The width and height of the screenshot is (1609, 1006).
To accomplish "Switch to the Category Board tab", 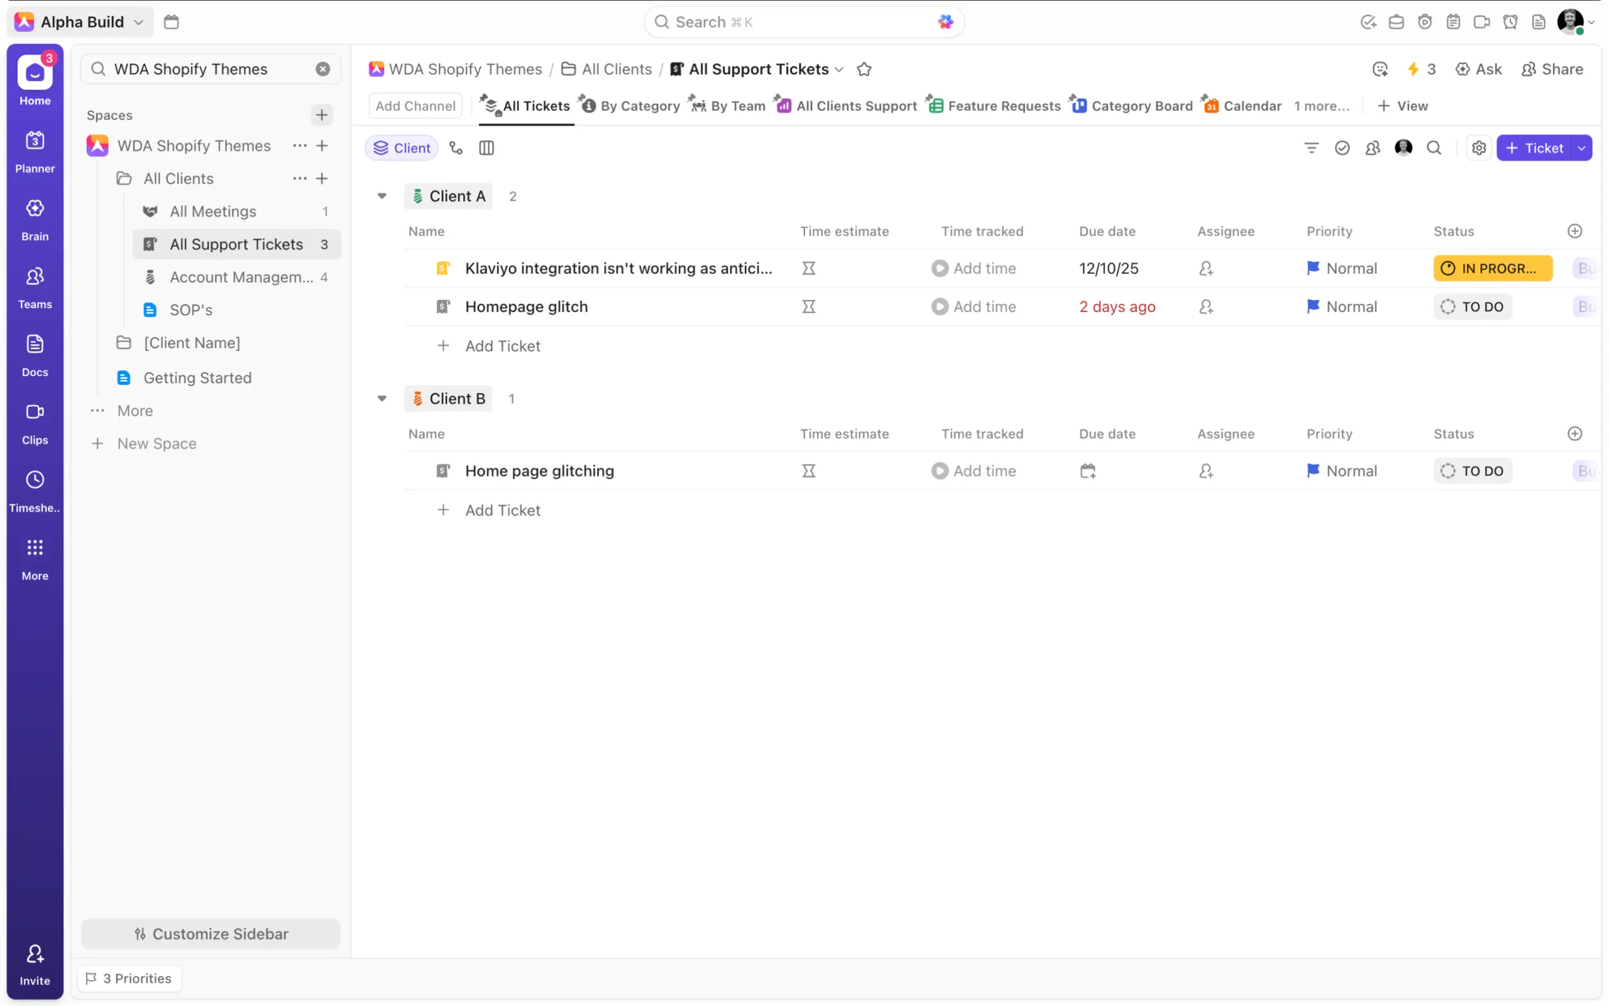I will tap(1131, 106).
